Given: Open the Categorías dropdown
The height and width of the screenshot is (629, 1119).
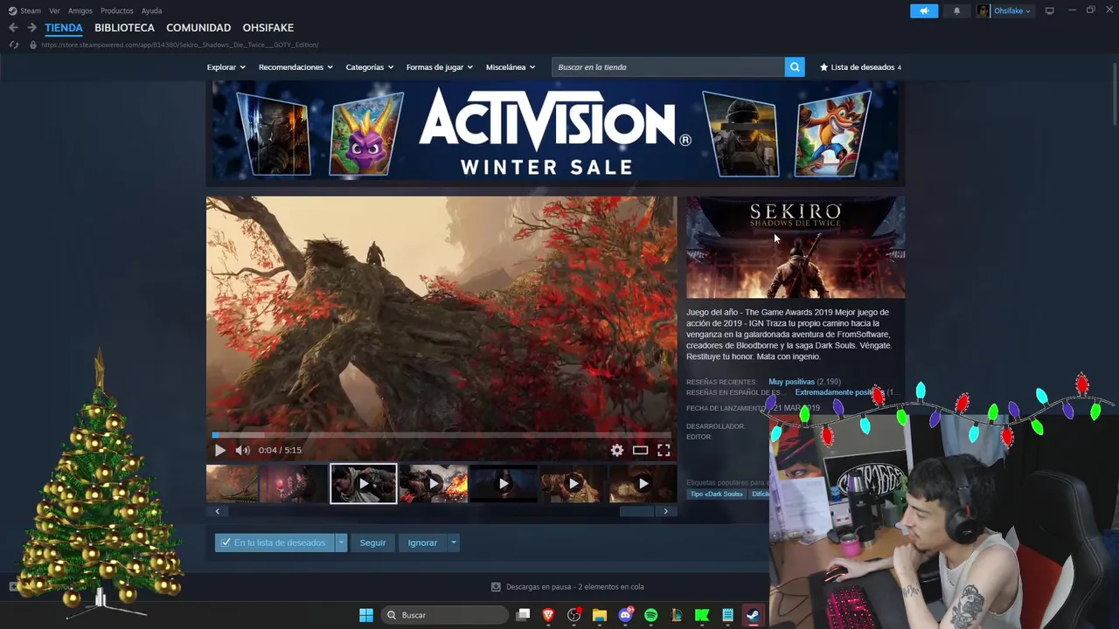Looking at the screenshot, I should coord(369,67).
